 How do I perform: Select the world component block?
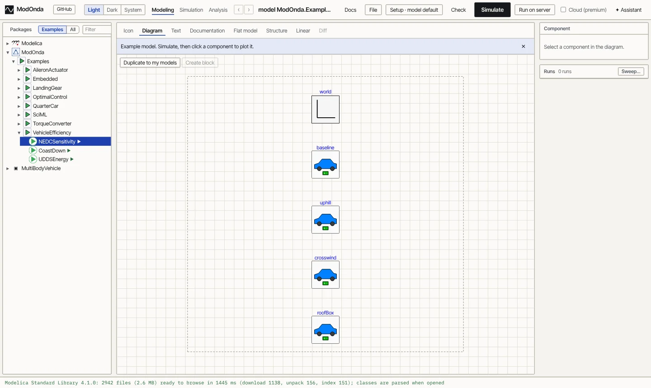click(x=325, y=110)
